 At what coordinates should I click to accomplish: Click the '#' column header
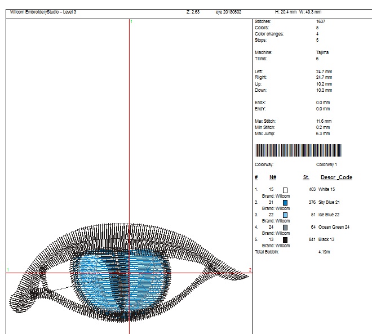pos(256,177)
